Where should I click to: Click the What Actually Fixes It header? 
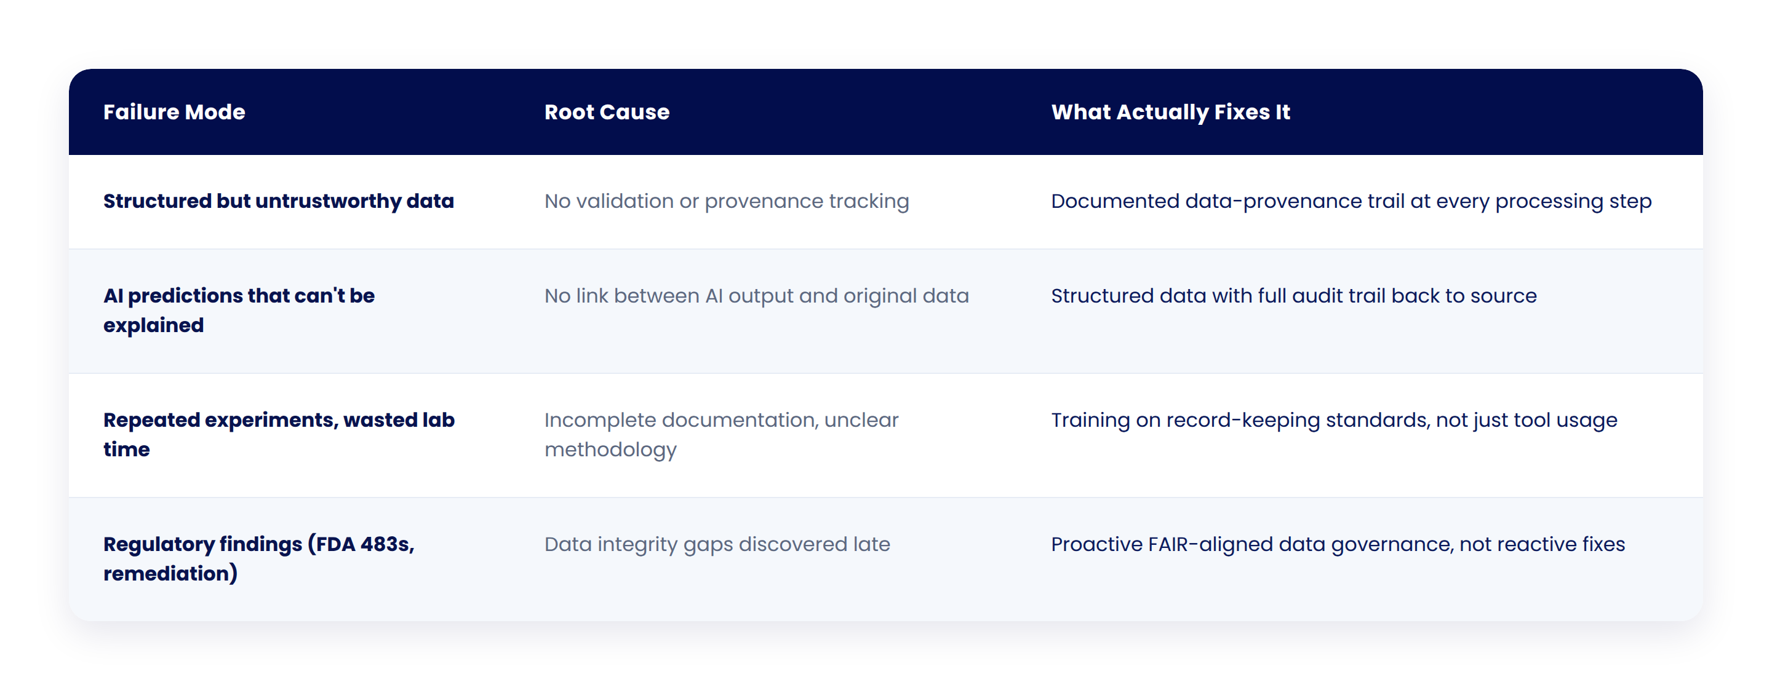[x=1170, y=112]
